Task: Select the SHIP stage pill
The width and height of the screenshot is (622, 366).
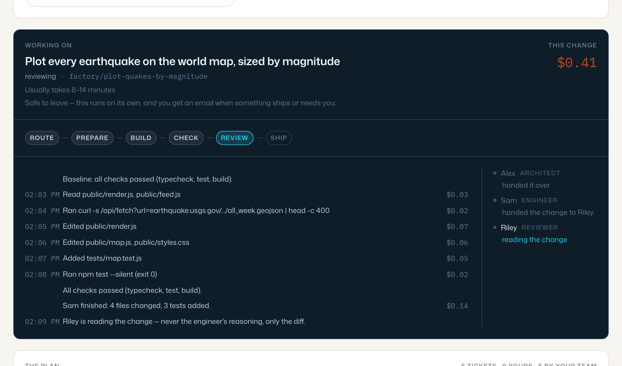Action: coord(279,138)
